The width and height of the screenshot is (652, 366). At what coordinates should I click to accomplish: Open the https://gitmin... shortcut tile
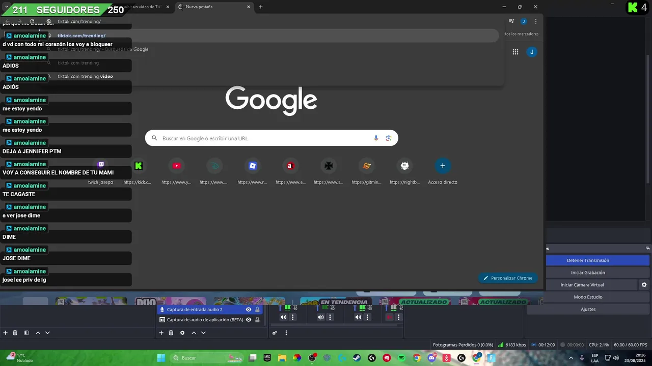[x=366, y=171]
